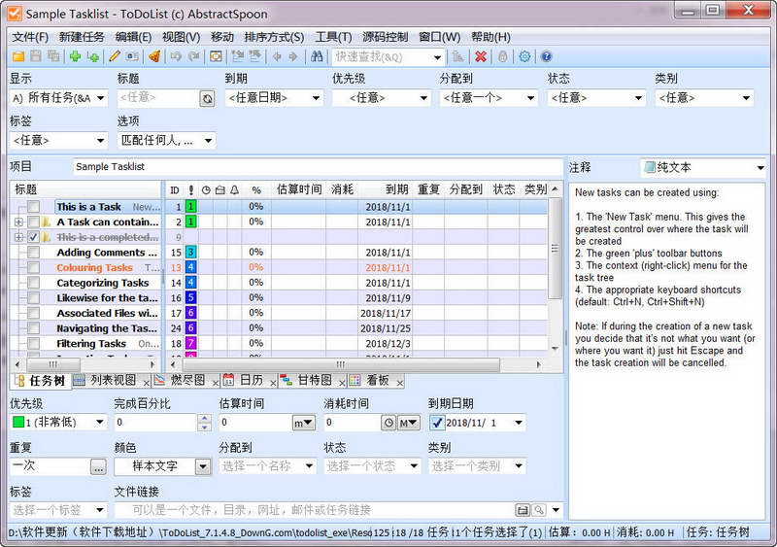Check the 'Adding Comments' task checkbox
Viewport: 777px width, 547px height.
34,253
